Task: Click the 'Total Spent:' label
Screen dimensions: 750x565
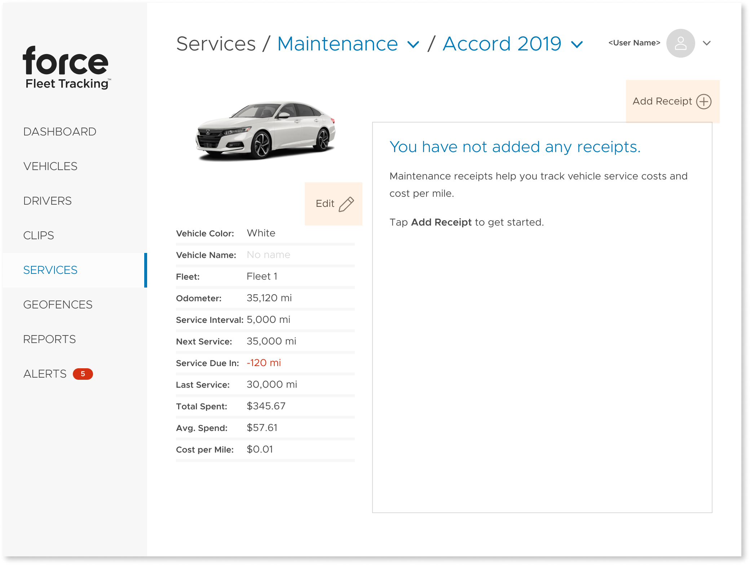Action: (x=202, y=406)
